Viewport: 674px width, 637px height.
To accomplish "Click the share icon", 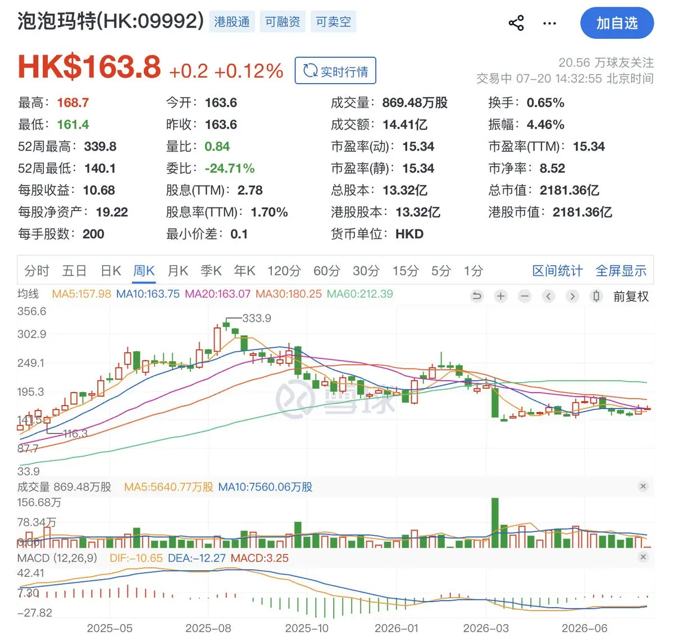I will [516, 23].
